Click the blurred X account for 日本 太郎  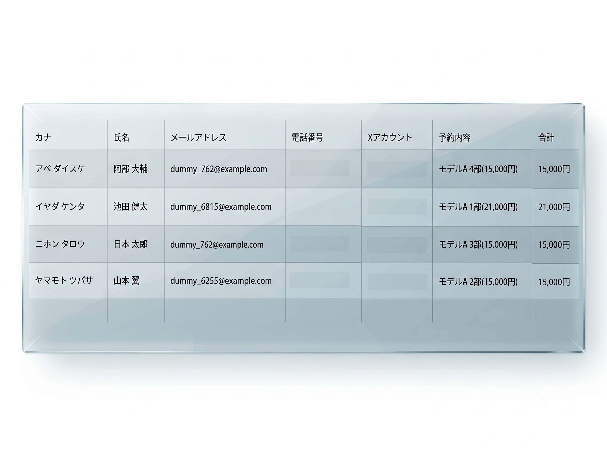(x=396, y=245)
